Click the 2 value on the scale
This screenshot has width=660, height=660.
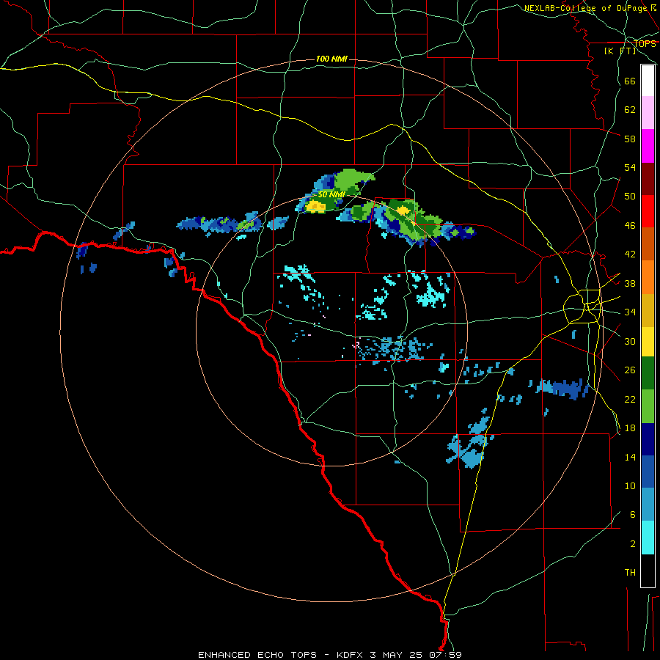pos(633,544)
